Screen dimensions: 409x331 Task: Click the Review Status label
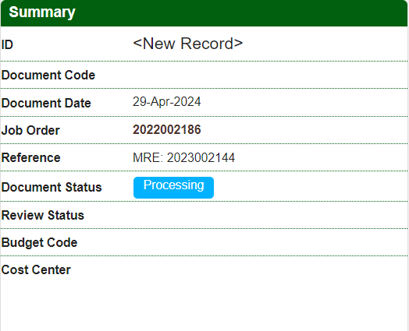(x=43, y=215)
